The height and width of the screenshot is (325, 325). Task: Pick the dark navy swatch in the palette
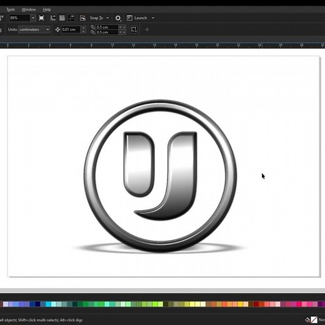[x=37, y=304]
